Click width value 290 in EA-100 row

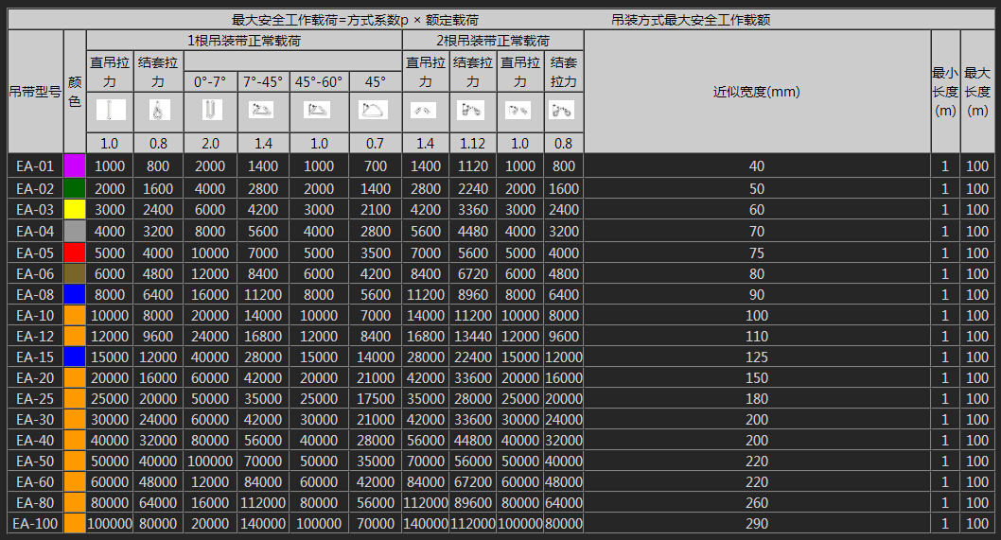point(756,523)
